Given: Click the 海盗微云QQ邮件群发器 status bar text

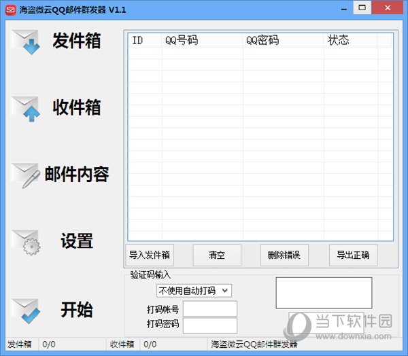Looking at the screenshot, I should tap(254, 344).
